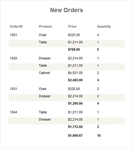
Task: Click the $1,712.50 average for order 1044
Action: (75, 127)
